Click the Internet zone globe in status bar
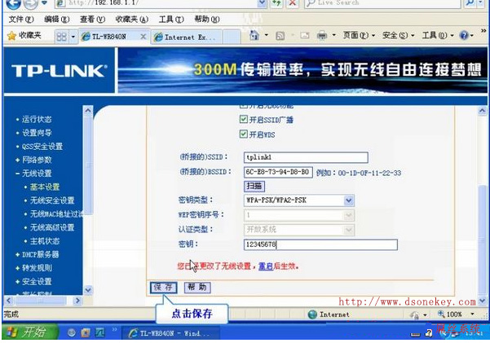This screenshot has height=343, width=490. (312, 314)
